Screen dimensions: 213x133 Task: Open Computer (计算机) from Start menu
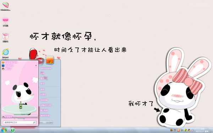tap(43, 94)
